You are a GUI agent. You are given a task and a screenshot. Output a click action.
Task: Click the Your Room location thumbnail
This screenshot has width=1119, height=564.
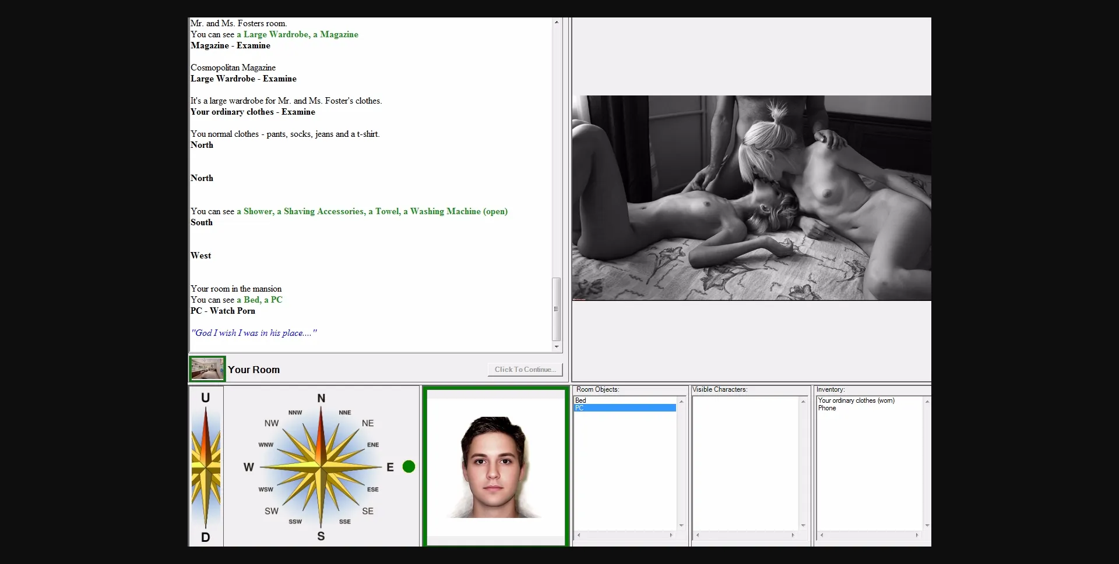pyautogui.click(x=207, y=369)
